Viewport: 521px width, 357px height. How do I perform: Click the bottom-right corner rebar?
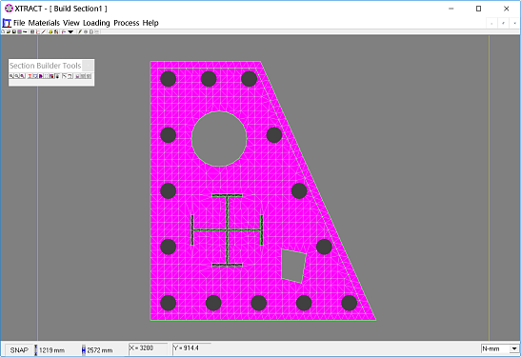pos(350,303)
